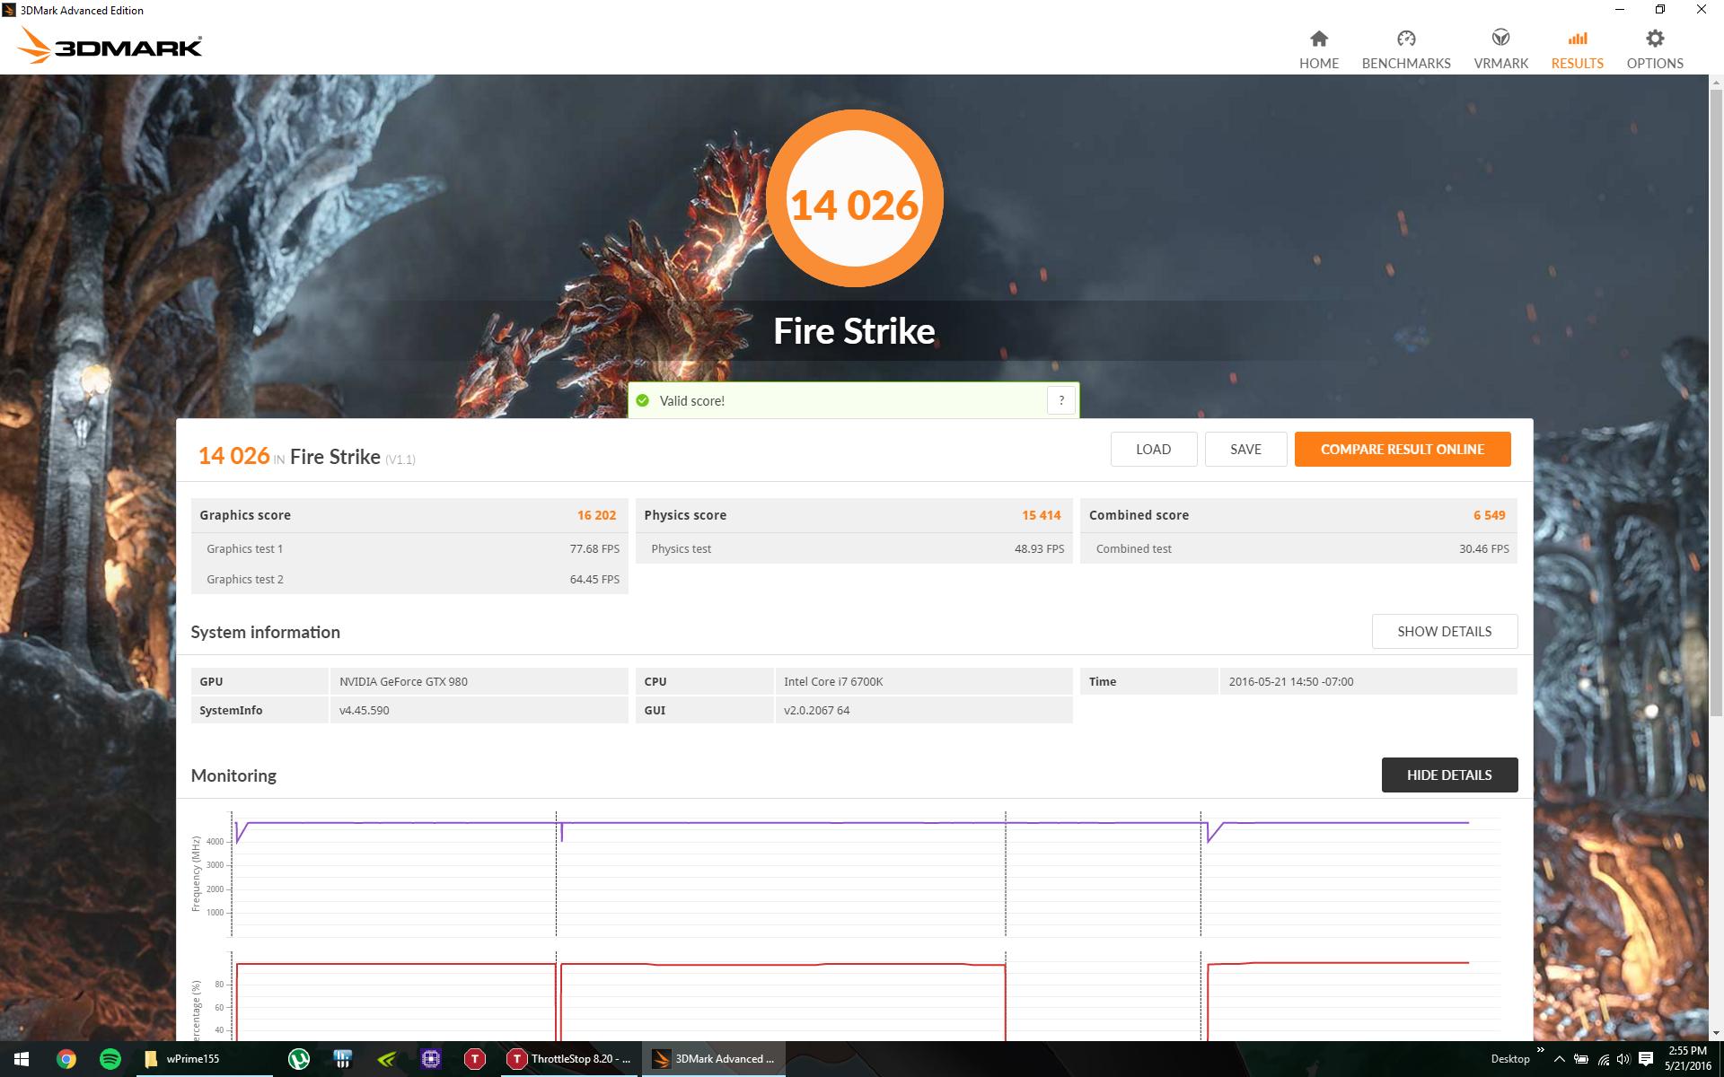Image resolution: width=1724 pixels, height=1077 pixels.
Task: Click the Monitoring heading
Action: [233, 775]
